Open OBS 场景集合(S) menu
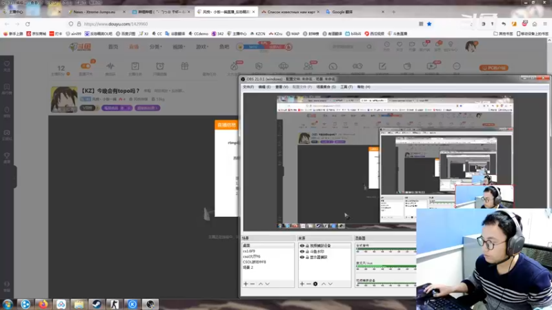The width and height of the screenshot is (552, 310). [326, 87]
